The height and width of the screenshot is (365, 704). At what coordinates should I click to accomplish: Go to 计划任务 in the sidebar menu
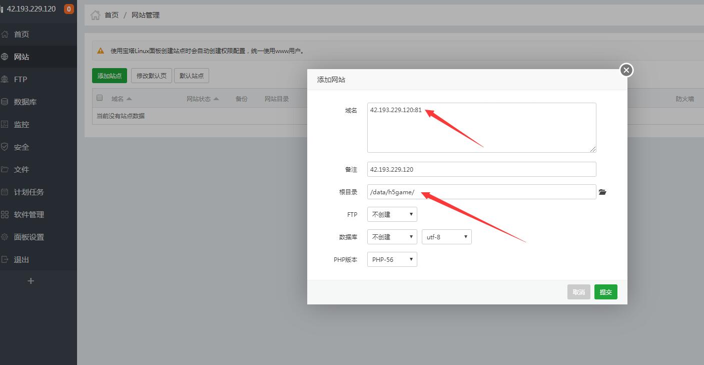(29, 192)
